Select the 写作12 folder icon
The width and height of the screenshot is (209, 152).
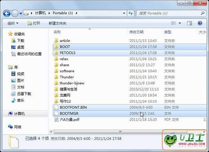(56, 101)
